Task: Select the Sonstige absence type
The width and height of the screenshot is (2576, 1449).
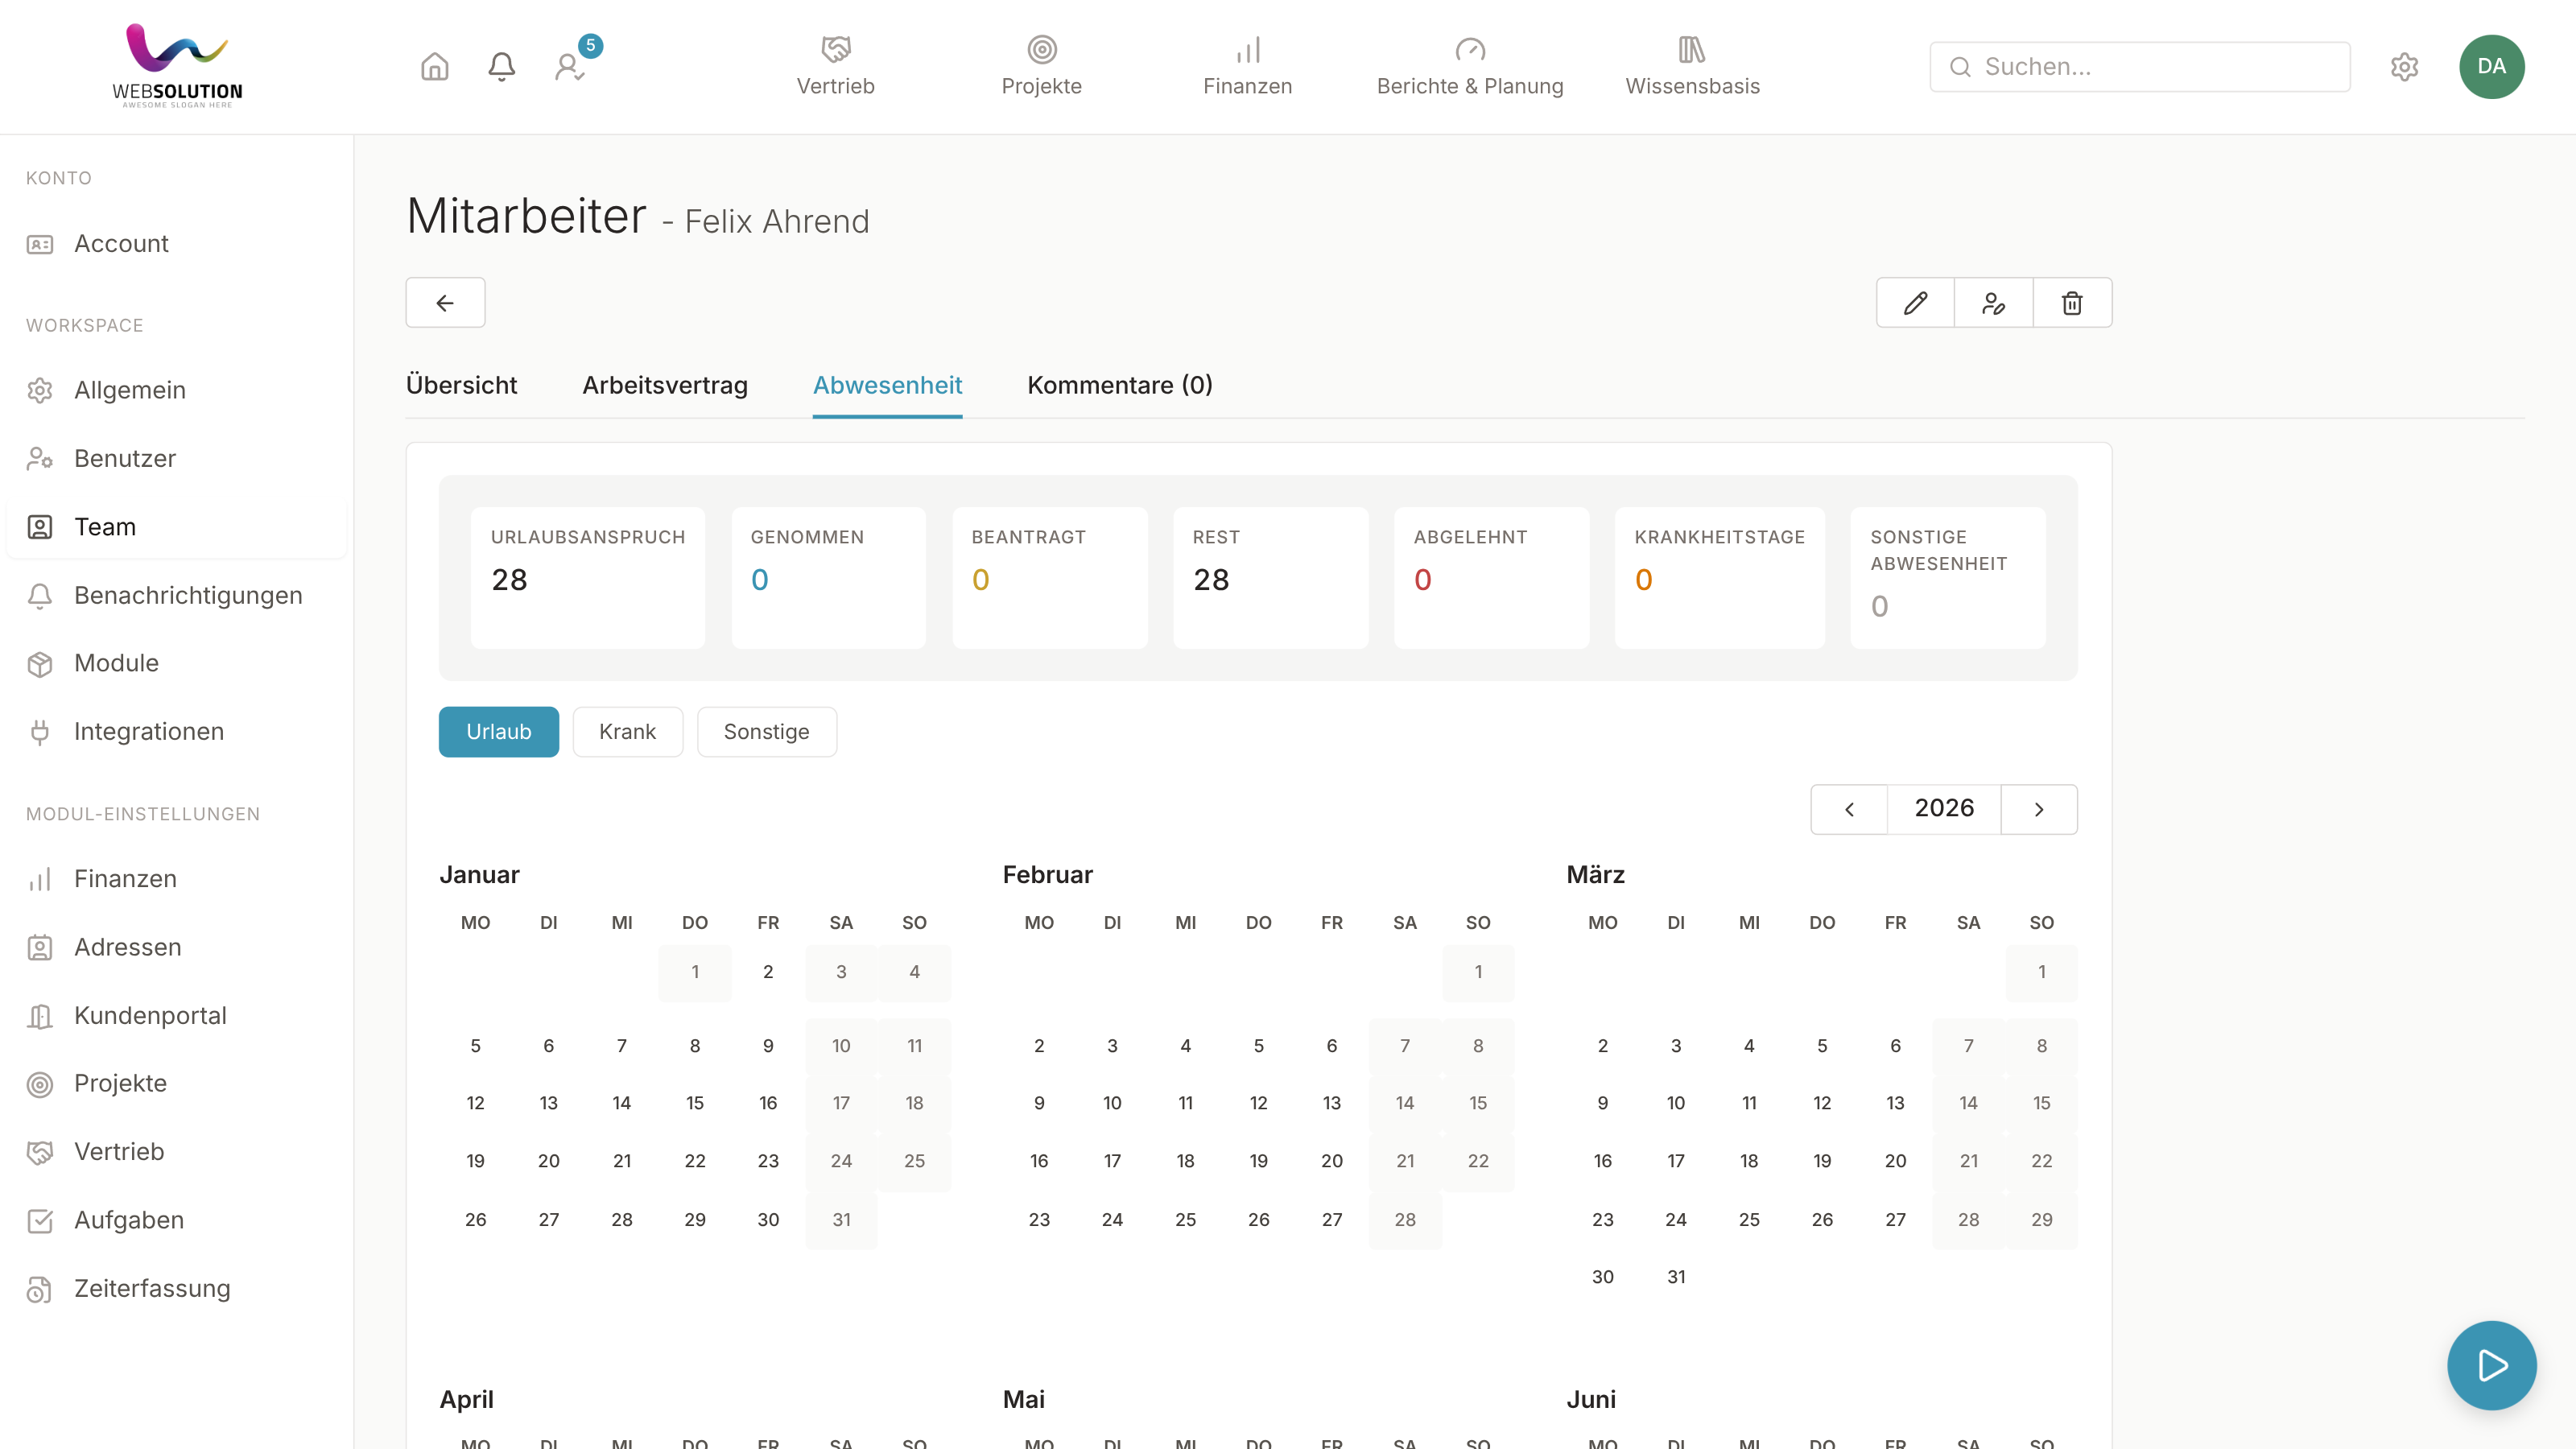Action: 766,732
